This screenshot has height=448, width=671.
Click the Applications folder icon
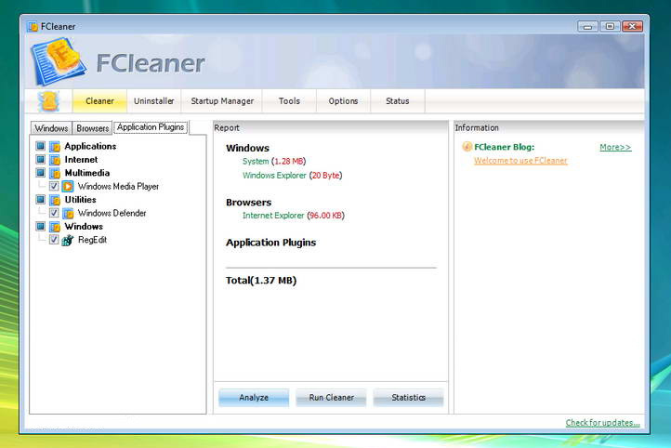pyautogui.click(x=55, y=146)
